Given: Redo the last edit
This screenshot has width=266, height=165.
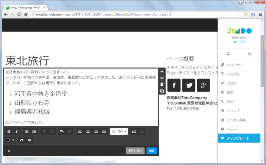Looking at the screenshot, I should tap(70, 132).
